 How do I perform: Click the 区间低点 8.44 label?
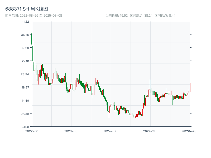click(x=165, y=16)
